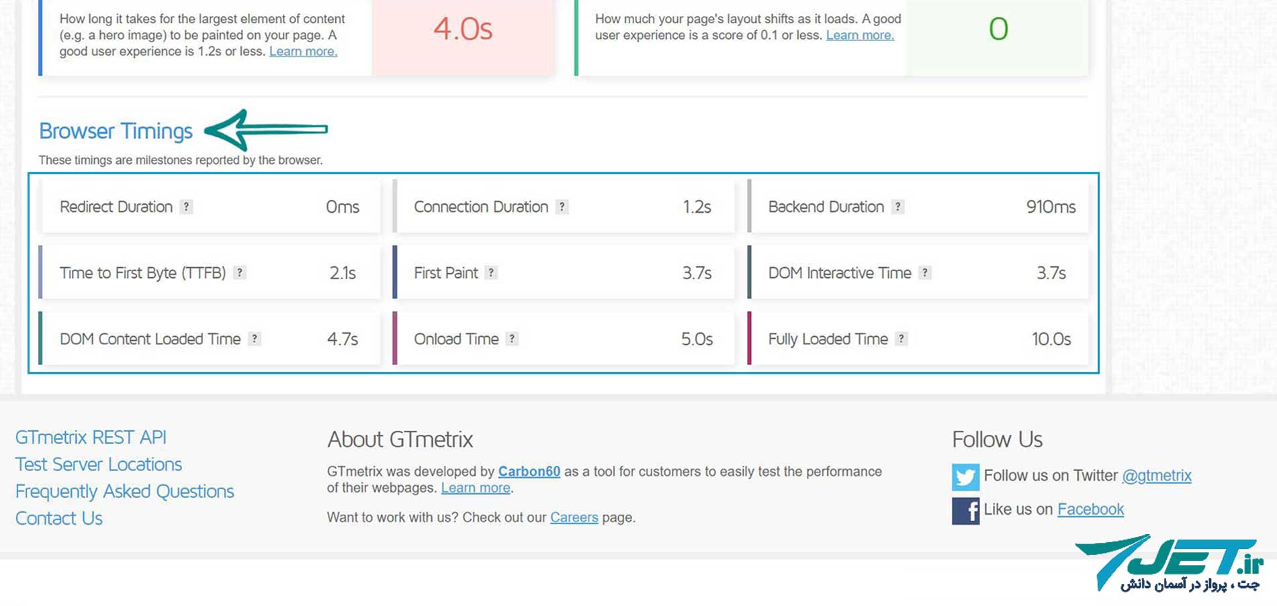1277x606 pixels.
Task: Click the Fully Loaded Time label
Action: (828, 339)
